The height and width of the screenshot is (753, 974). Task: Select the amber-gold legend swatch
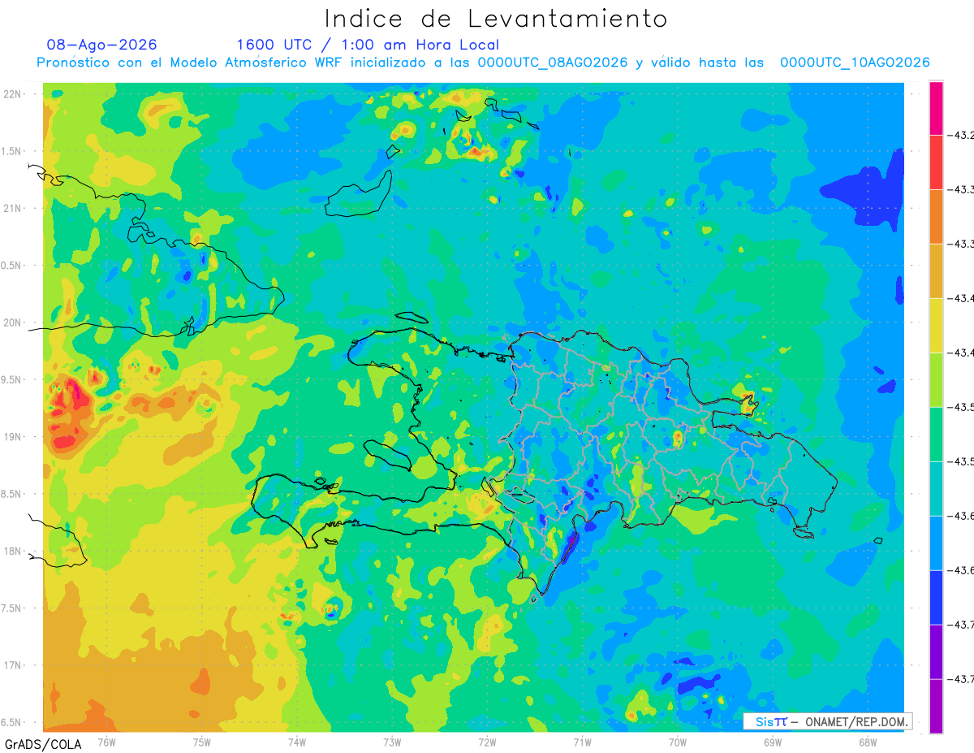point(936,270)
